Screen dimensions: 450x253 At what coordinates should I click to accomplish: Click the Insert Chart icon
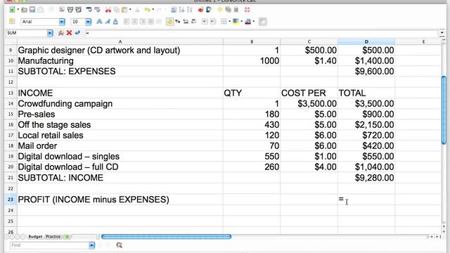[x=200, y=10]
